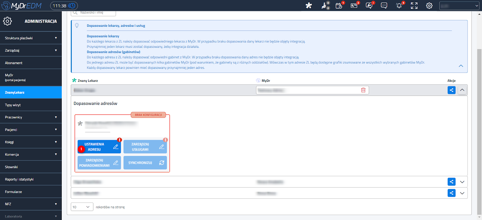Select the ZnanyLekarz menu item
482x220 pixels.
[31, 92]
